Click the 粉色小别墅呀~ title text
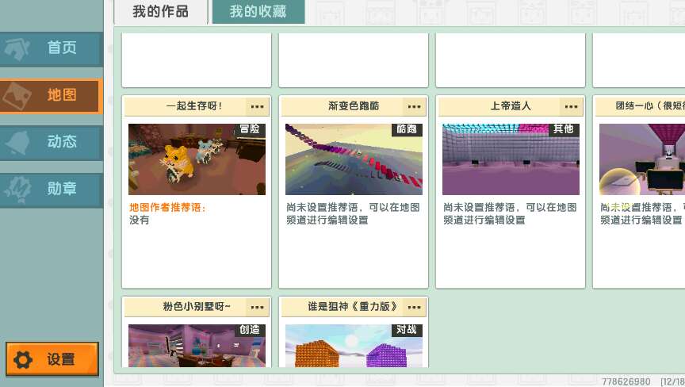The image size is (685, 387). coord(196,307)
